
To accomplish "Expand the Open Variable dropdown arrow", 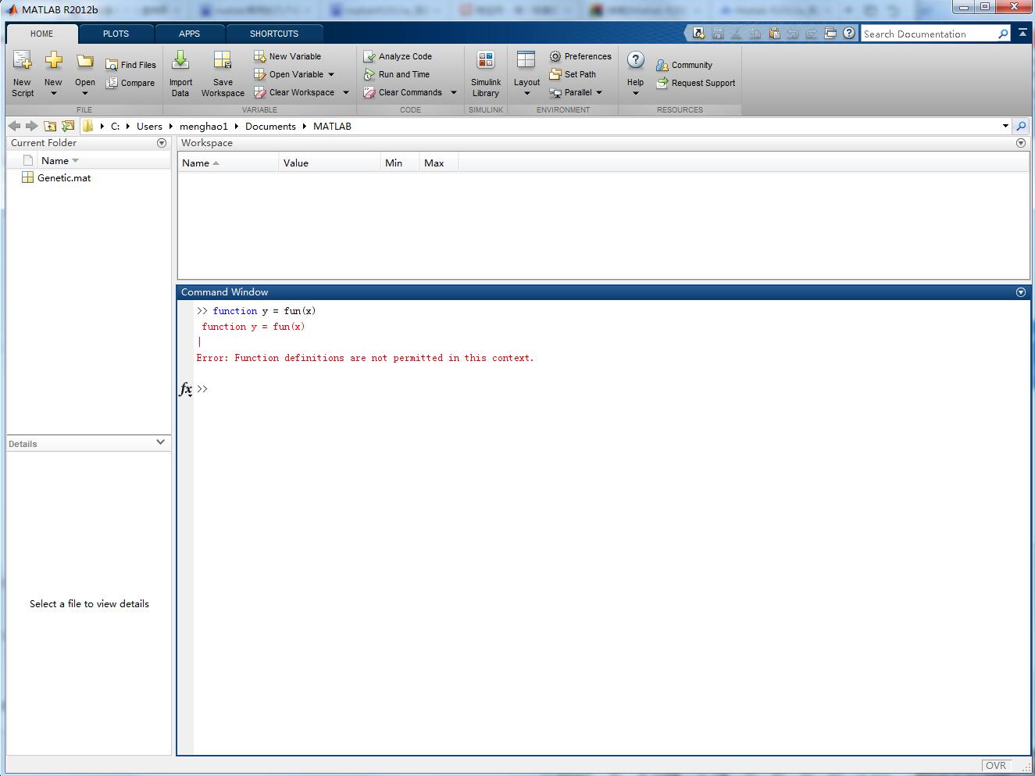I will coord(331,74).
